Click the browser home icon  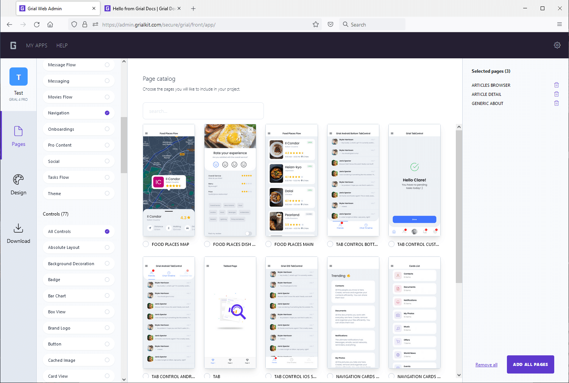(x=50, y=24)
